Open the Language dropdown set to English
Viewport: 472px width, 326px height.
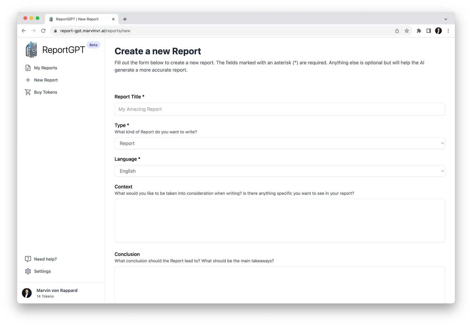coord(280,171)
